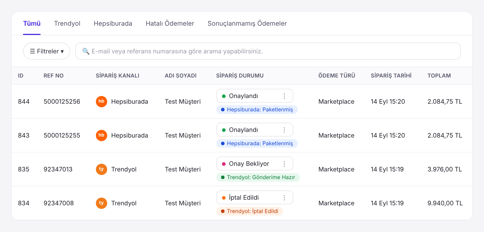
Task: Switch to the Hepsiburada tab
Action: 113,23
